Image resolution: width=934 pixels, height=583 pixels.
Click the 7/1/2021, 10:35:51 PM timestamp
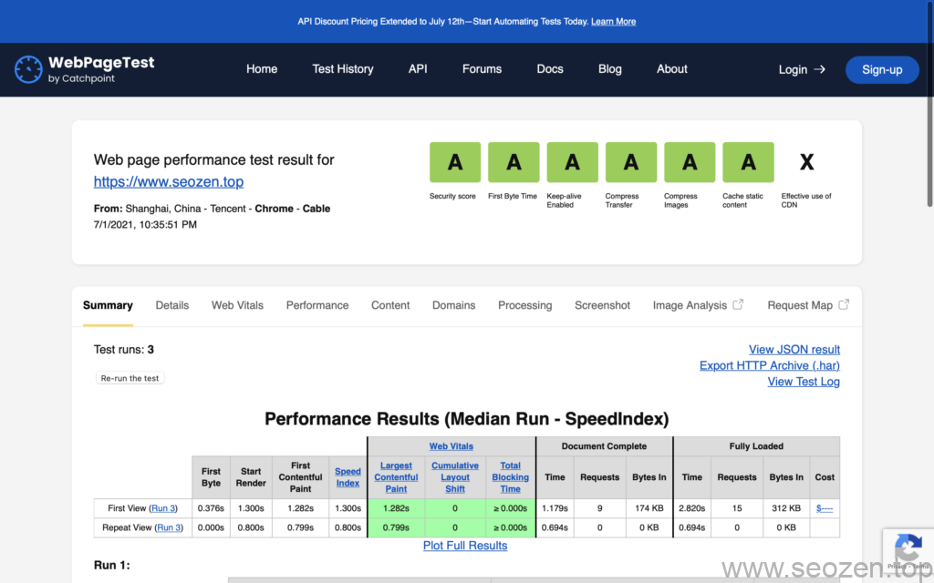145,224
